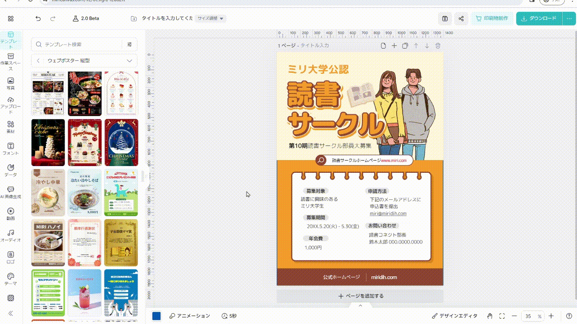
Task: Open the blue background color swatch
Action: [156, 316]
